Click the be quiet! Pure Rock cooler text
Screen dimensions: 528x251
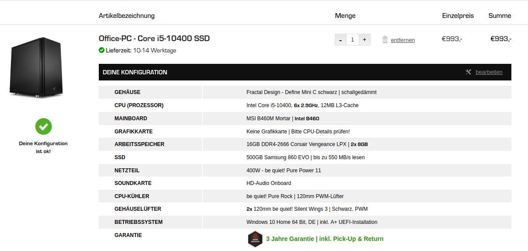tap(295, 196)
